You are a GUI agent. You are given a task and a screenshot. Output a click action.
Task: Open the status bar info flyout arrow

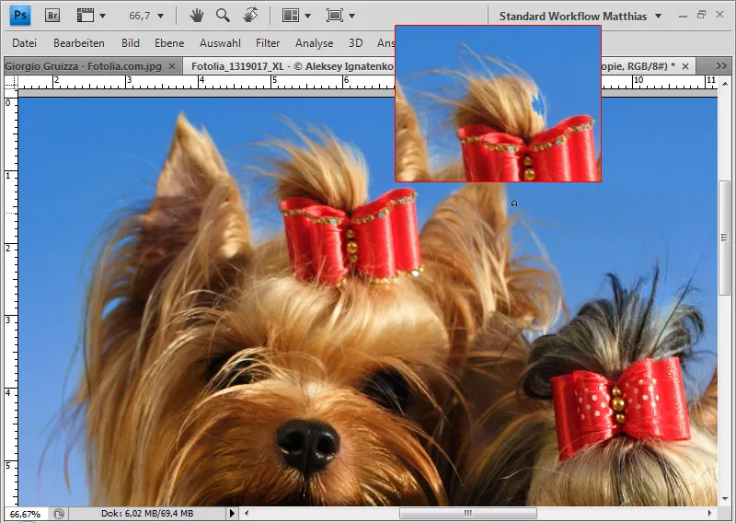point(232,514)
